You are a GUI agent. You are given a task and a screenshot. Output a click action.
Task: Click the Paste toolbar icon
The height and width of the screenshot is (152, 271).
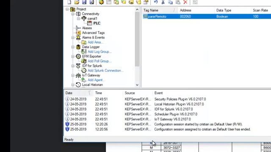178,2
